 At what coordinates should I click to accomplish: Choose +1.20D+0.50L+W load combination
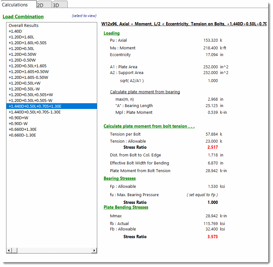point(24,83)
